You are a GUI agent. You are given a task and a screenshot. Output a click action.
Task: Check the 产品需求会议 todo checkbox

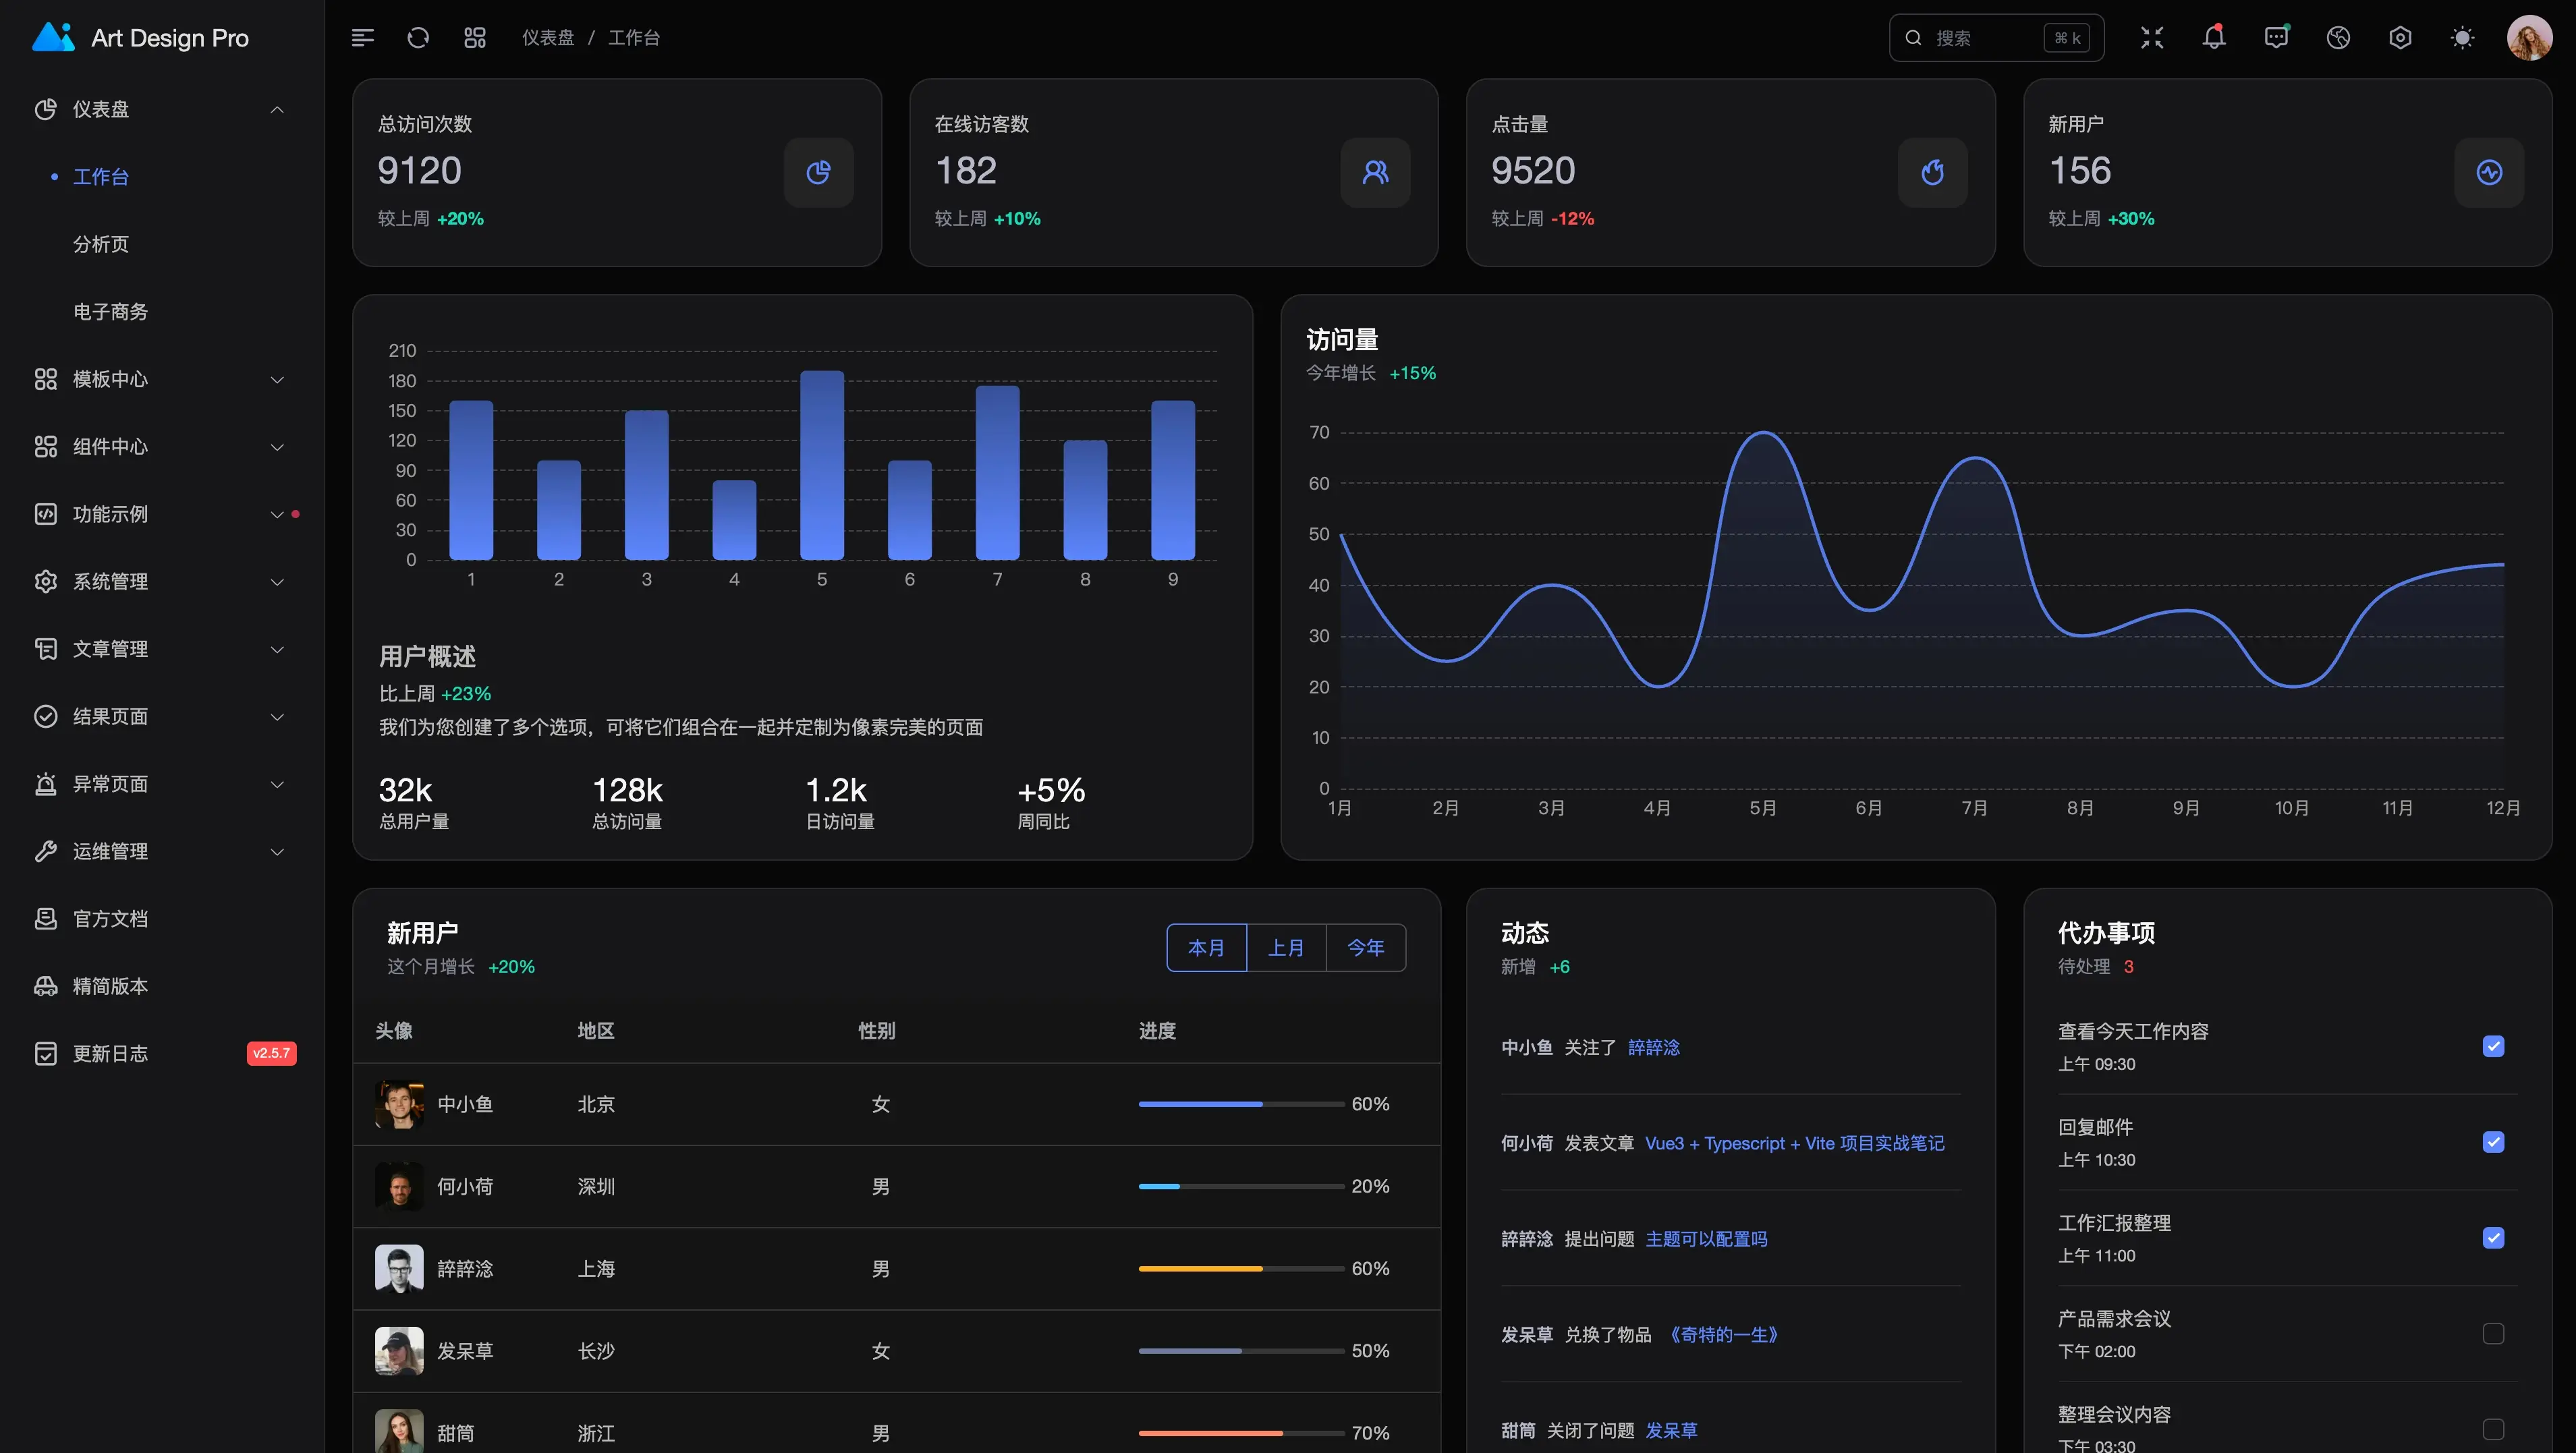tap(2493, 1333)
